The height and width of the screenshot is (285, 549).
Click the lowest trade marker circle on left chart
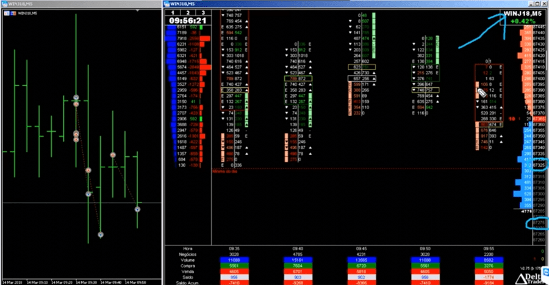[x=101, y=233]
